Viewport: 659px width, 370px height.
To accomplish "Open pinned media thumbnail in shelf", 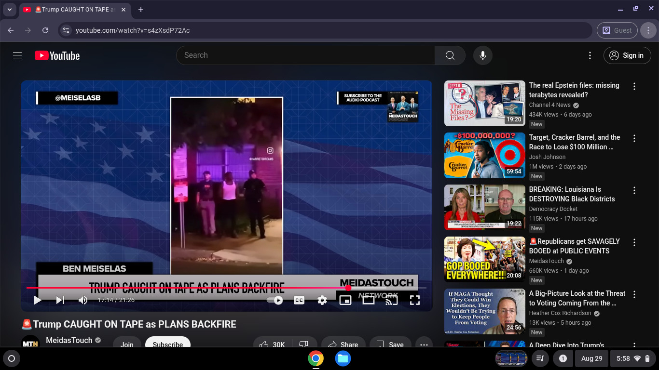I will (511, 358).
